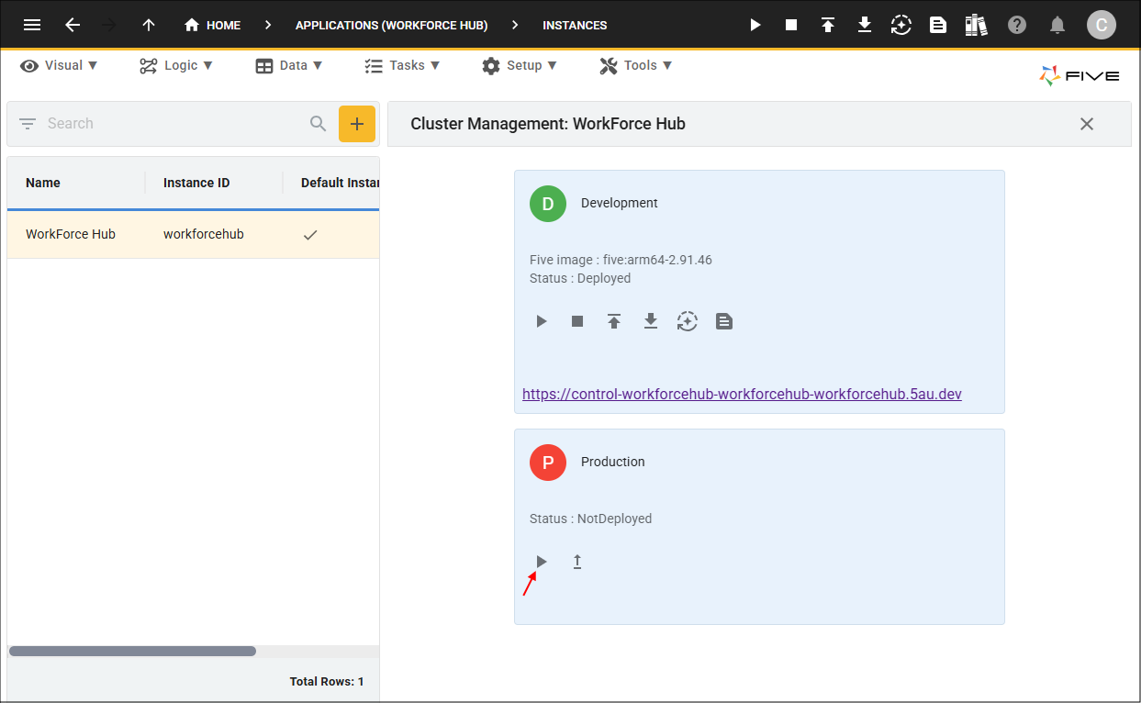Image resolution: width=1141 pixels, height=703 pixels.
Task: Click Development refresh-sparkle icon
Action: coord(688,321)
